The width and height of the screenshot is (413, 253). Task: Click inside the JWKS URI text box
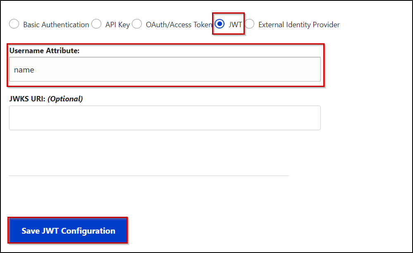[165, 118]
